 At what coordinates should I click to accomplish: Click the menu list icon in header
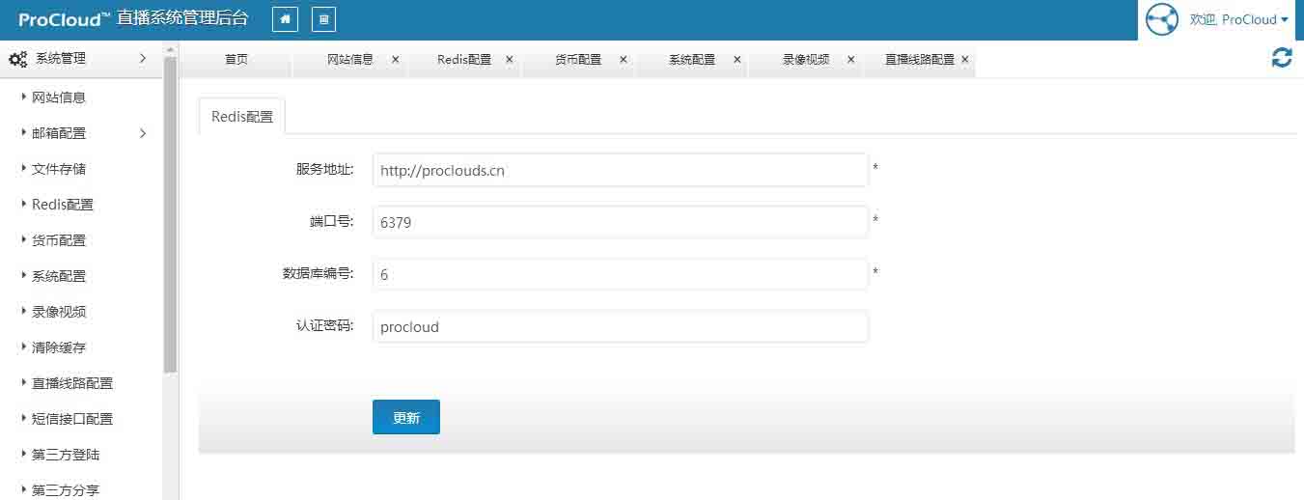point(323,19)
